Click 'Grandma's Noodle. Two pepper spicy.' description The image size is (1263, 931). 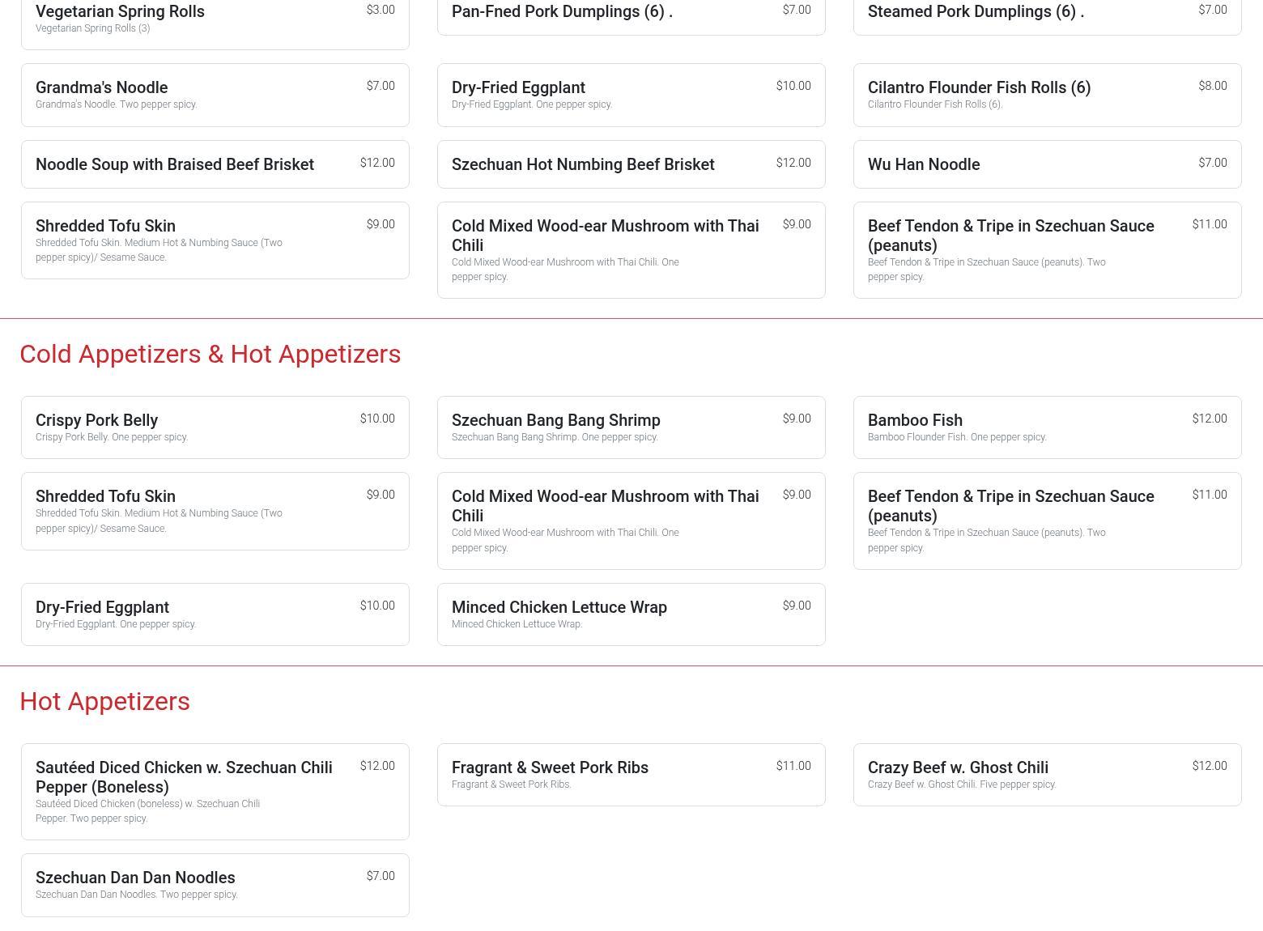point(117,104)
